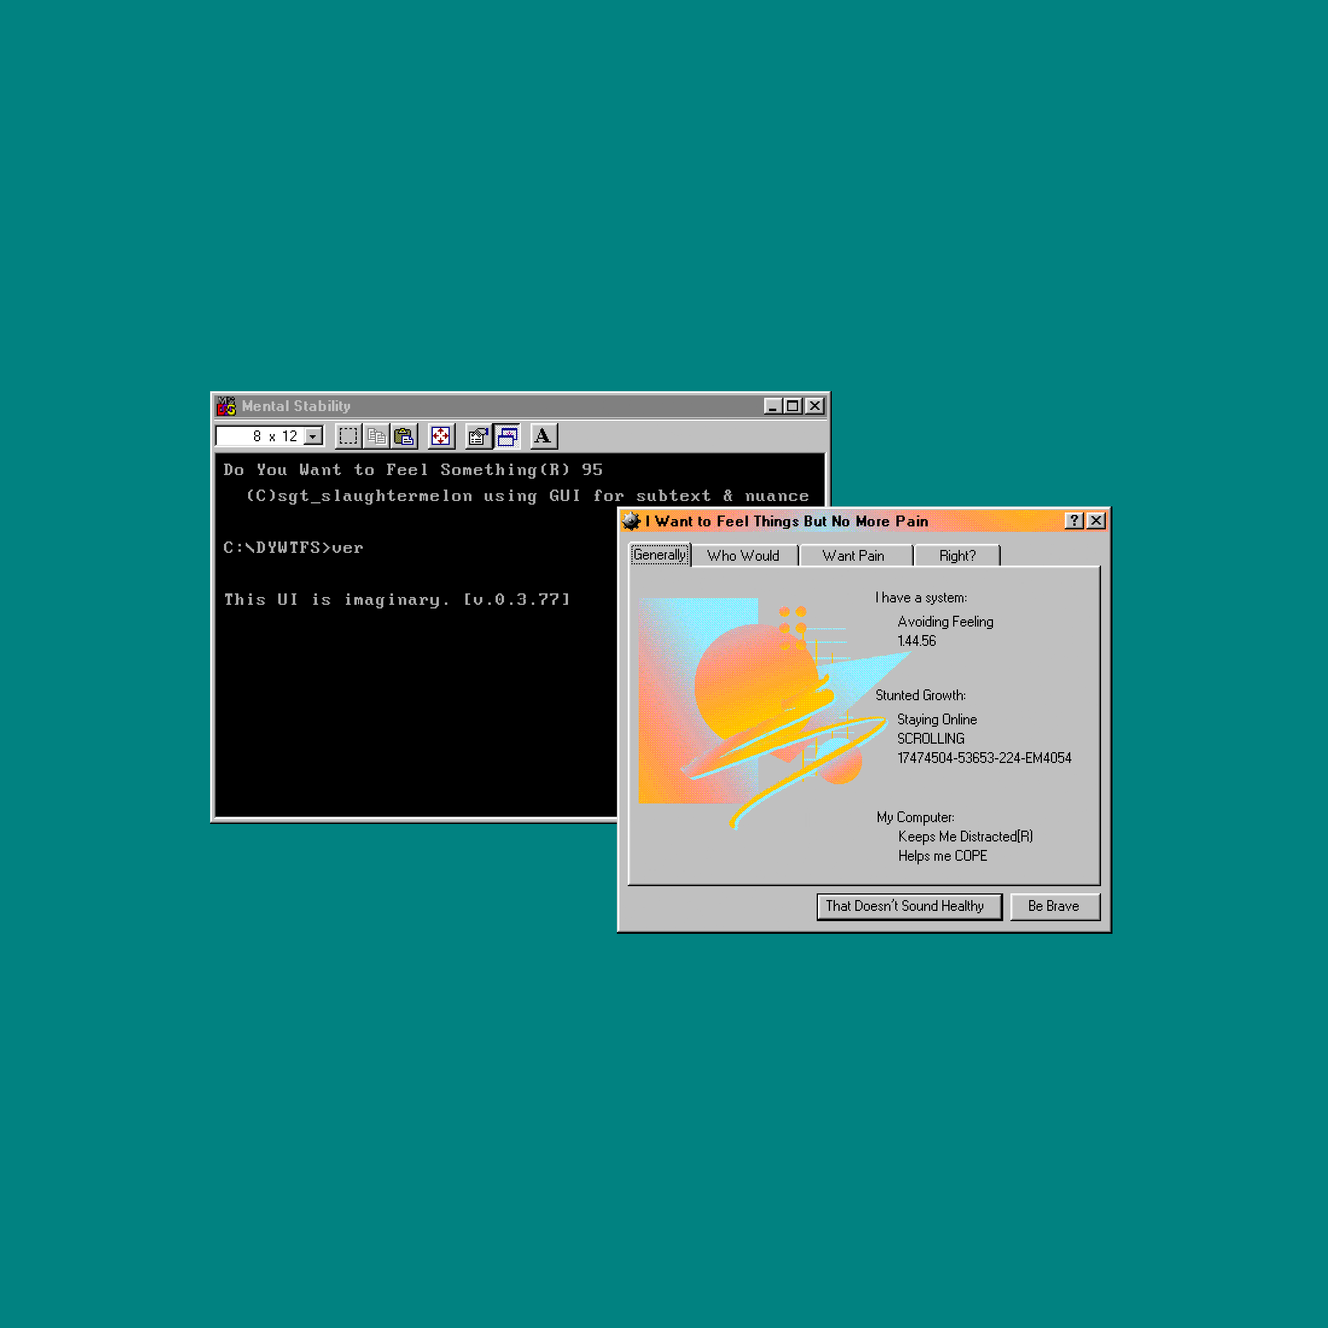
Task: Click the Paste clipboard icon
Action: point(404,436)
